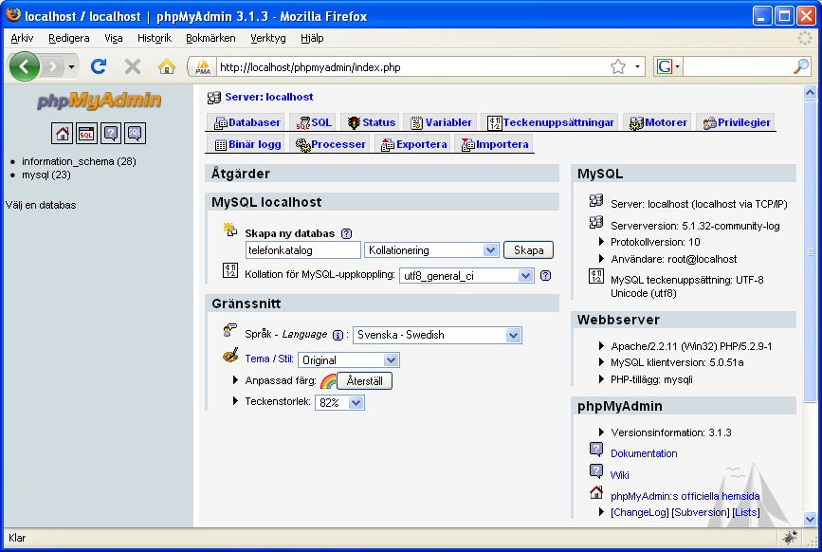
Task: Click info icon next to Language label
Action: point(338,335)
